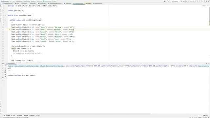Click the Git update project icon
This screenshot has width=210, height=118.
[193, 1]
